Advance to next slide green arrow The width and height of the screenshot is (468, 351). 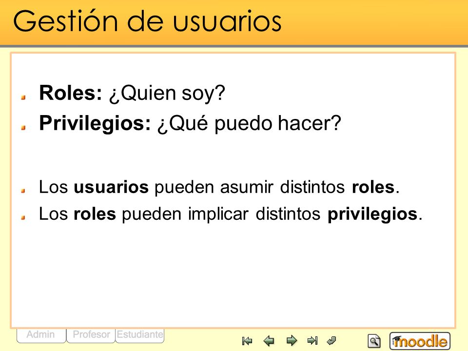coord(292,341)
